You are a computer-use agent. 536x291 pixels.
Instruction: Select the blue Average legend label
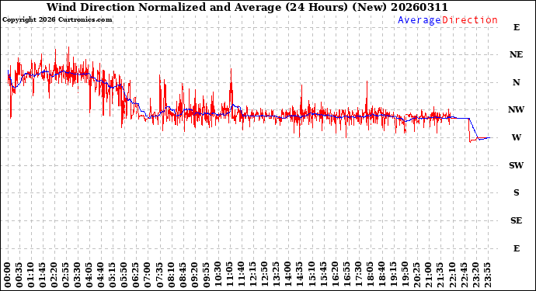point(419,20)
